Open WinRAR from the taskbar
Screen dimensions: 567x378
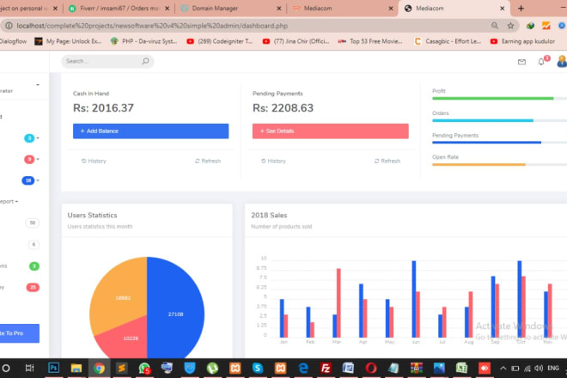[416, 369]
